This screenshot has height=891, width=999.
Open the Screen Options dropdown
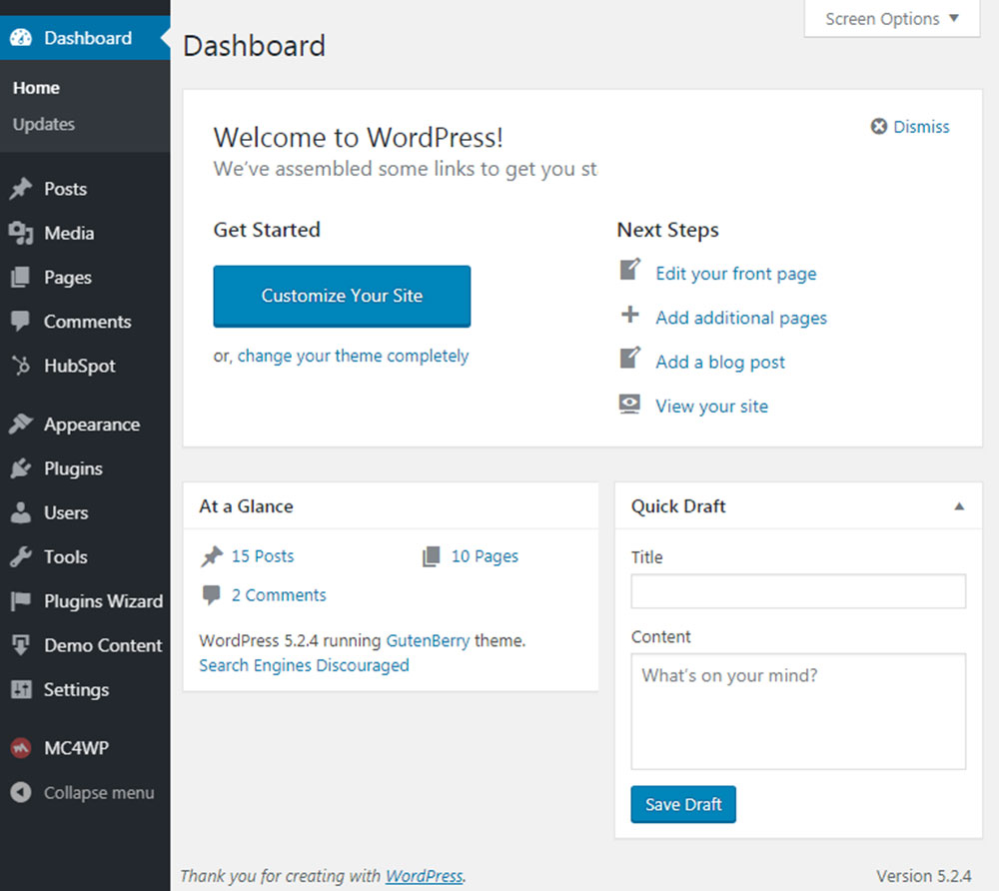(891, 19)
